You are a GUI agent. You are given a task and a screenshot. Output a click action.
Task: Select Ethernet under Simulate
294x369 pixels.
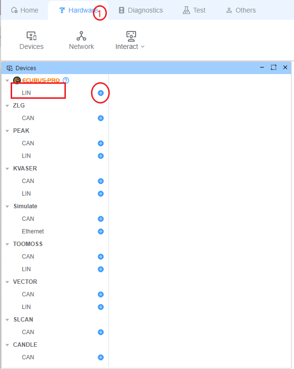point(33,231)
